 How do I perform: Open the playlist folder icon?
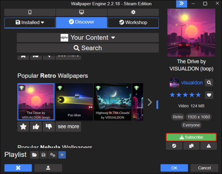34,155
